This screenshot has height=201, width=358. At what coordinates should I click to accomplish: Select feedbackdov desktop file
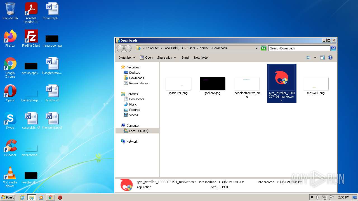pyautogui.click(x=31, y=178)
